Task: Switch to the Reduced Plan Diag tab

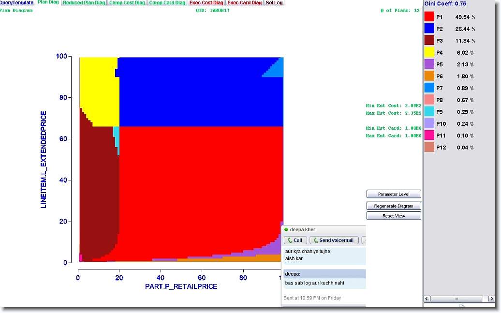Action: pyautogui.click(x=84, y=3)
